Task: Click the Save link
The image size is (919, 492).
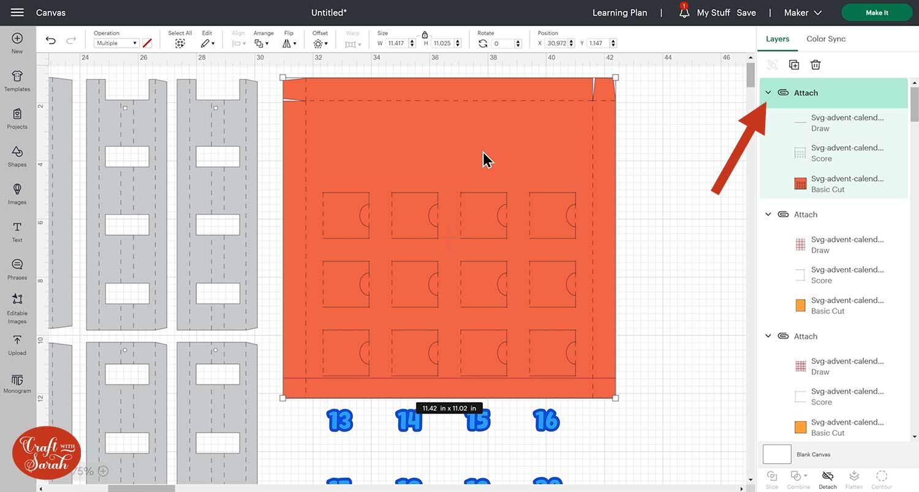Action: click(746, 12)
